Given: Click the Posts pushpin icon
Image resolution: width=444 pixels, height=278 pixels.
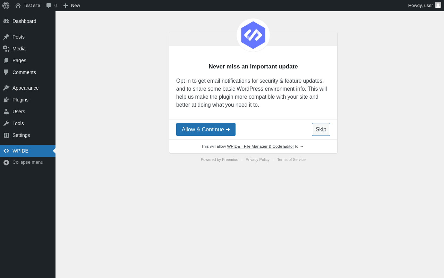Looking at the screenshot, I should click(x=6, y=37).
